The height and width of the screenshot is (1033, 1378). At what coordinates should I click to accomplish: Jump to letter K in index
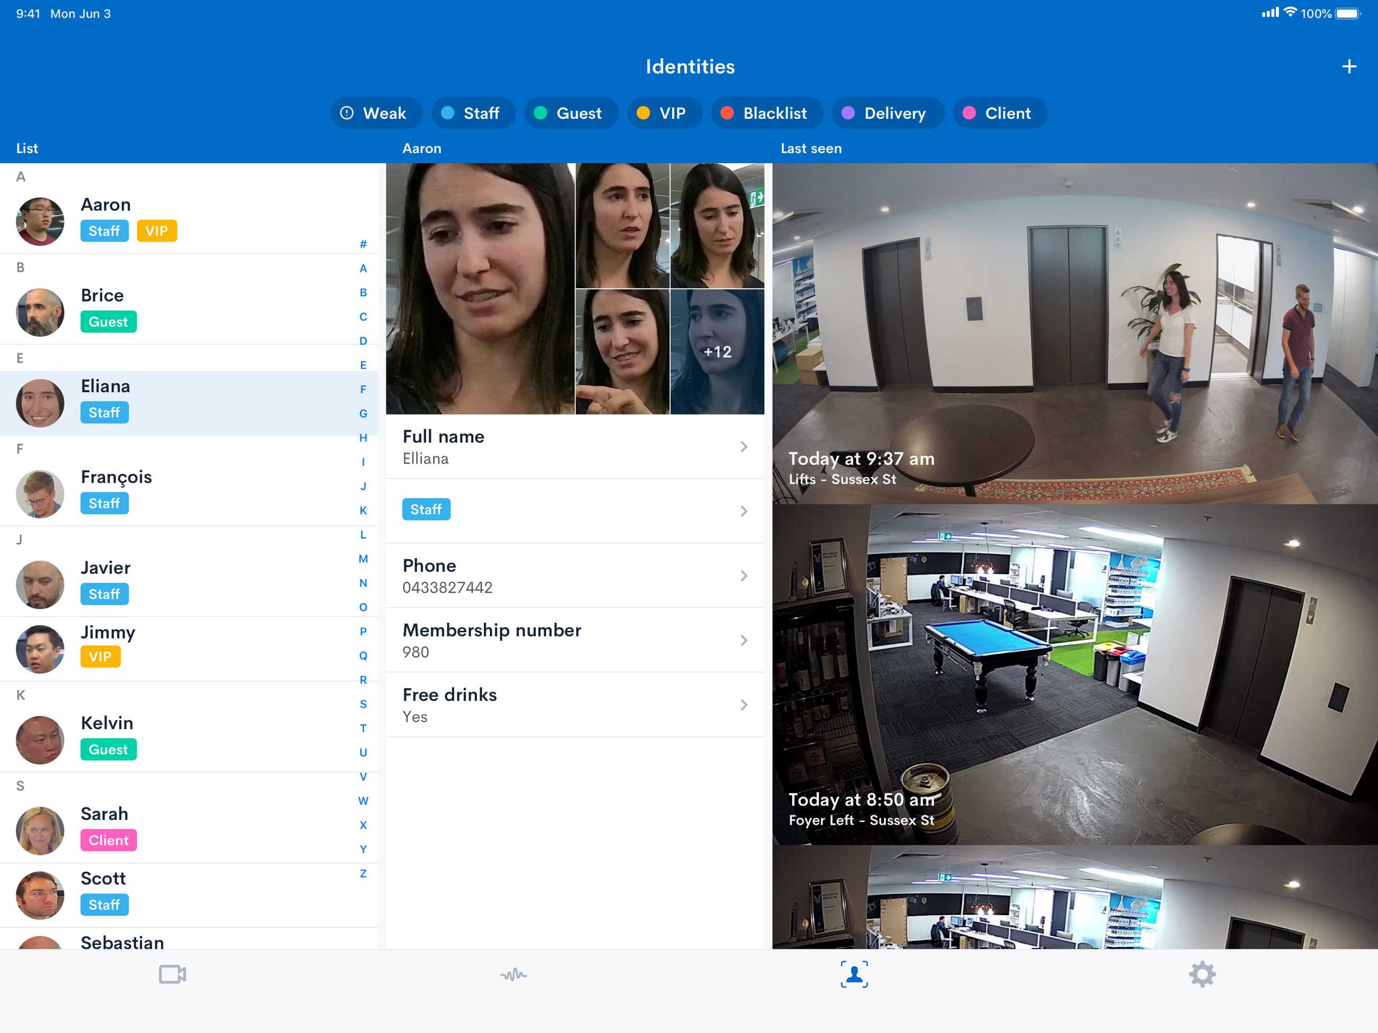[x=363, y=510]
